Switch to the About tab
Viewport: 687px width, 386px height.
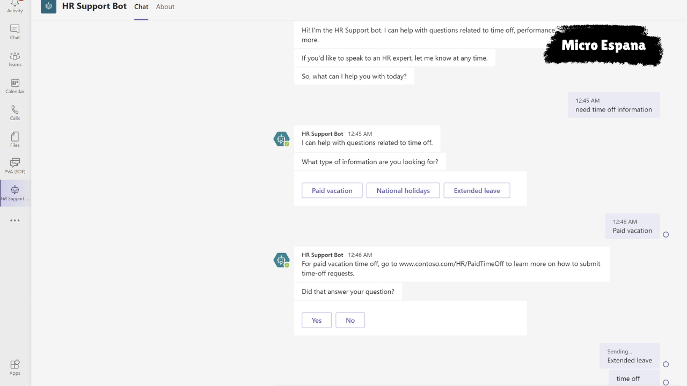[165, 6]
